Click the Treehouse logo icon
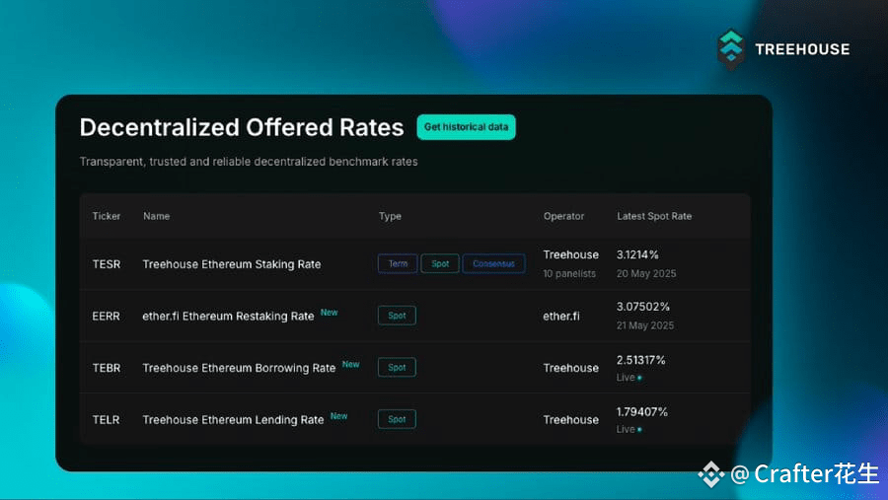This screenshot has height=500, width=888. (x=730, y=49)
